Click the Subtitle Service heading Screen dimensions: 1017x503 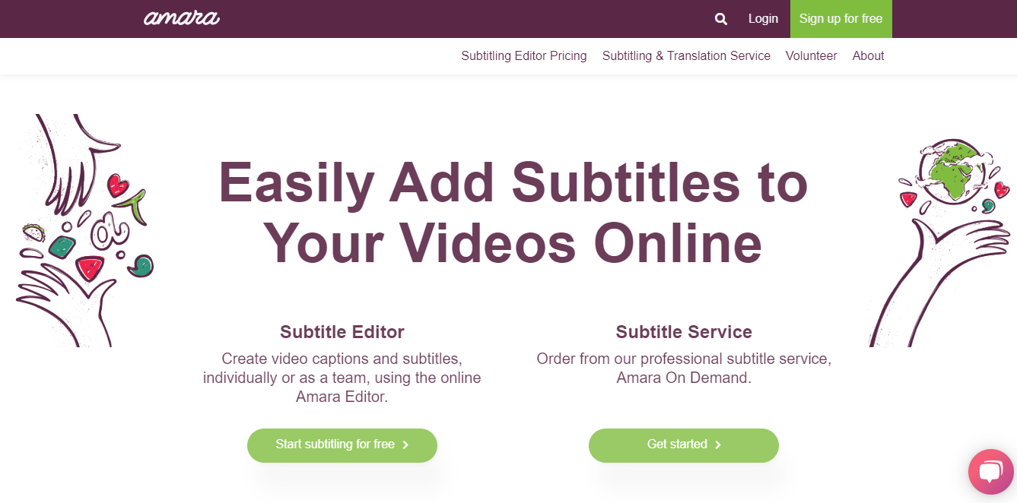point(684,332)
